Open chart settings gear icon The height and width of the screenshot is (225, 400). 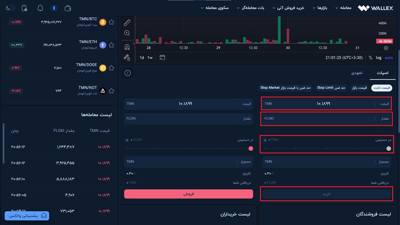[386, 48]
